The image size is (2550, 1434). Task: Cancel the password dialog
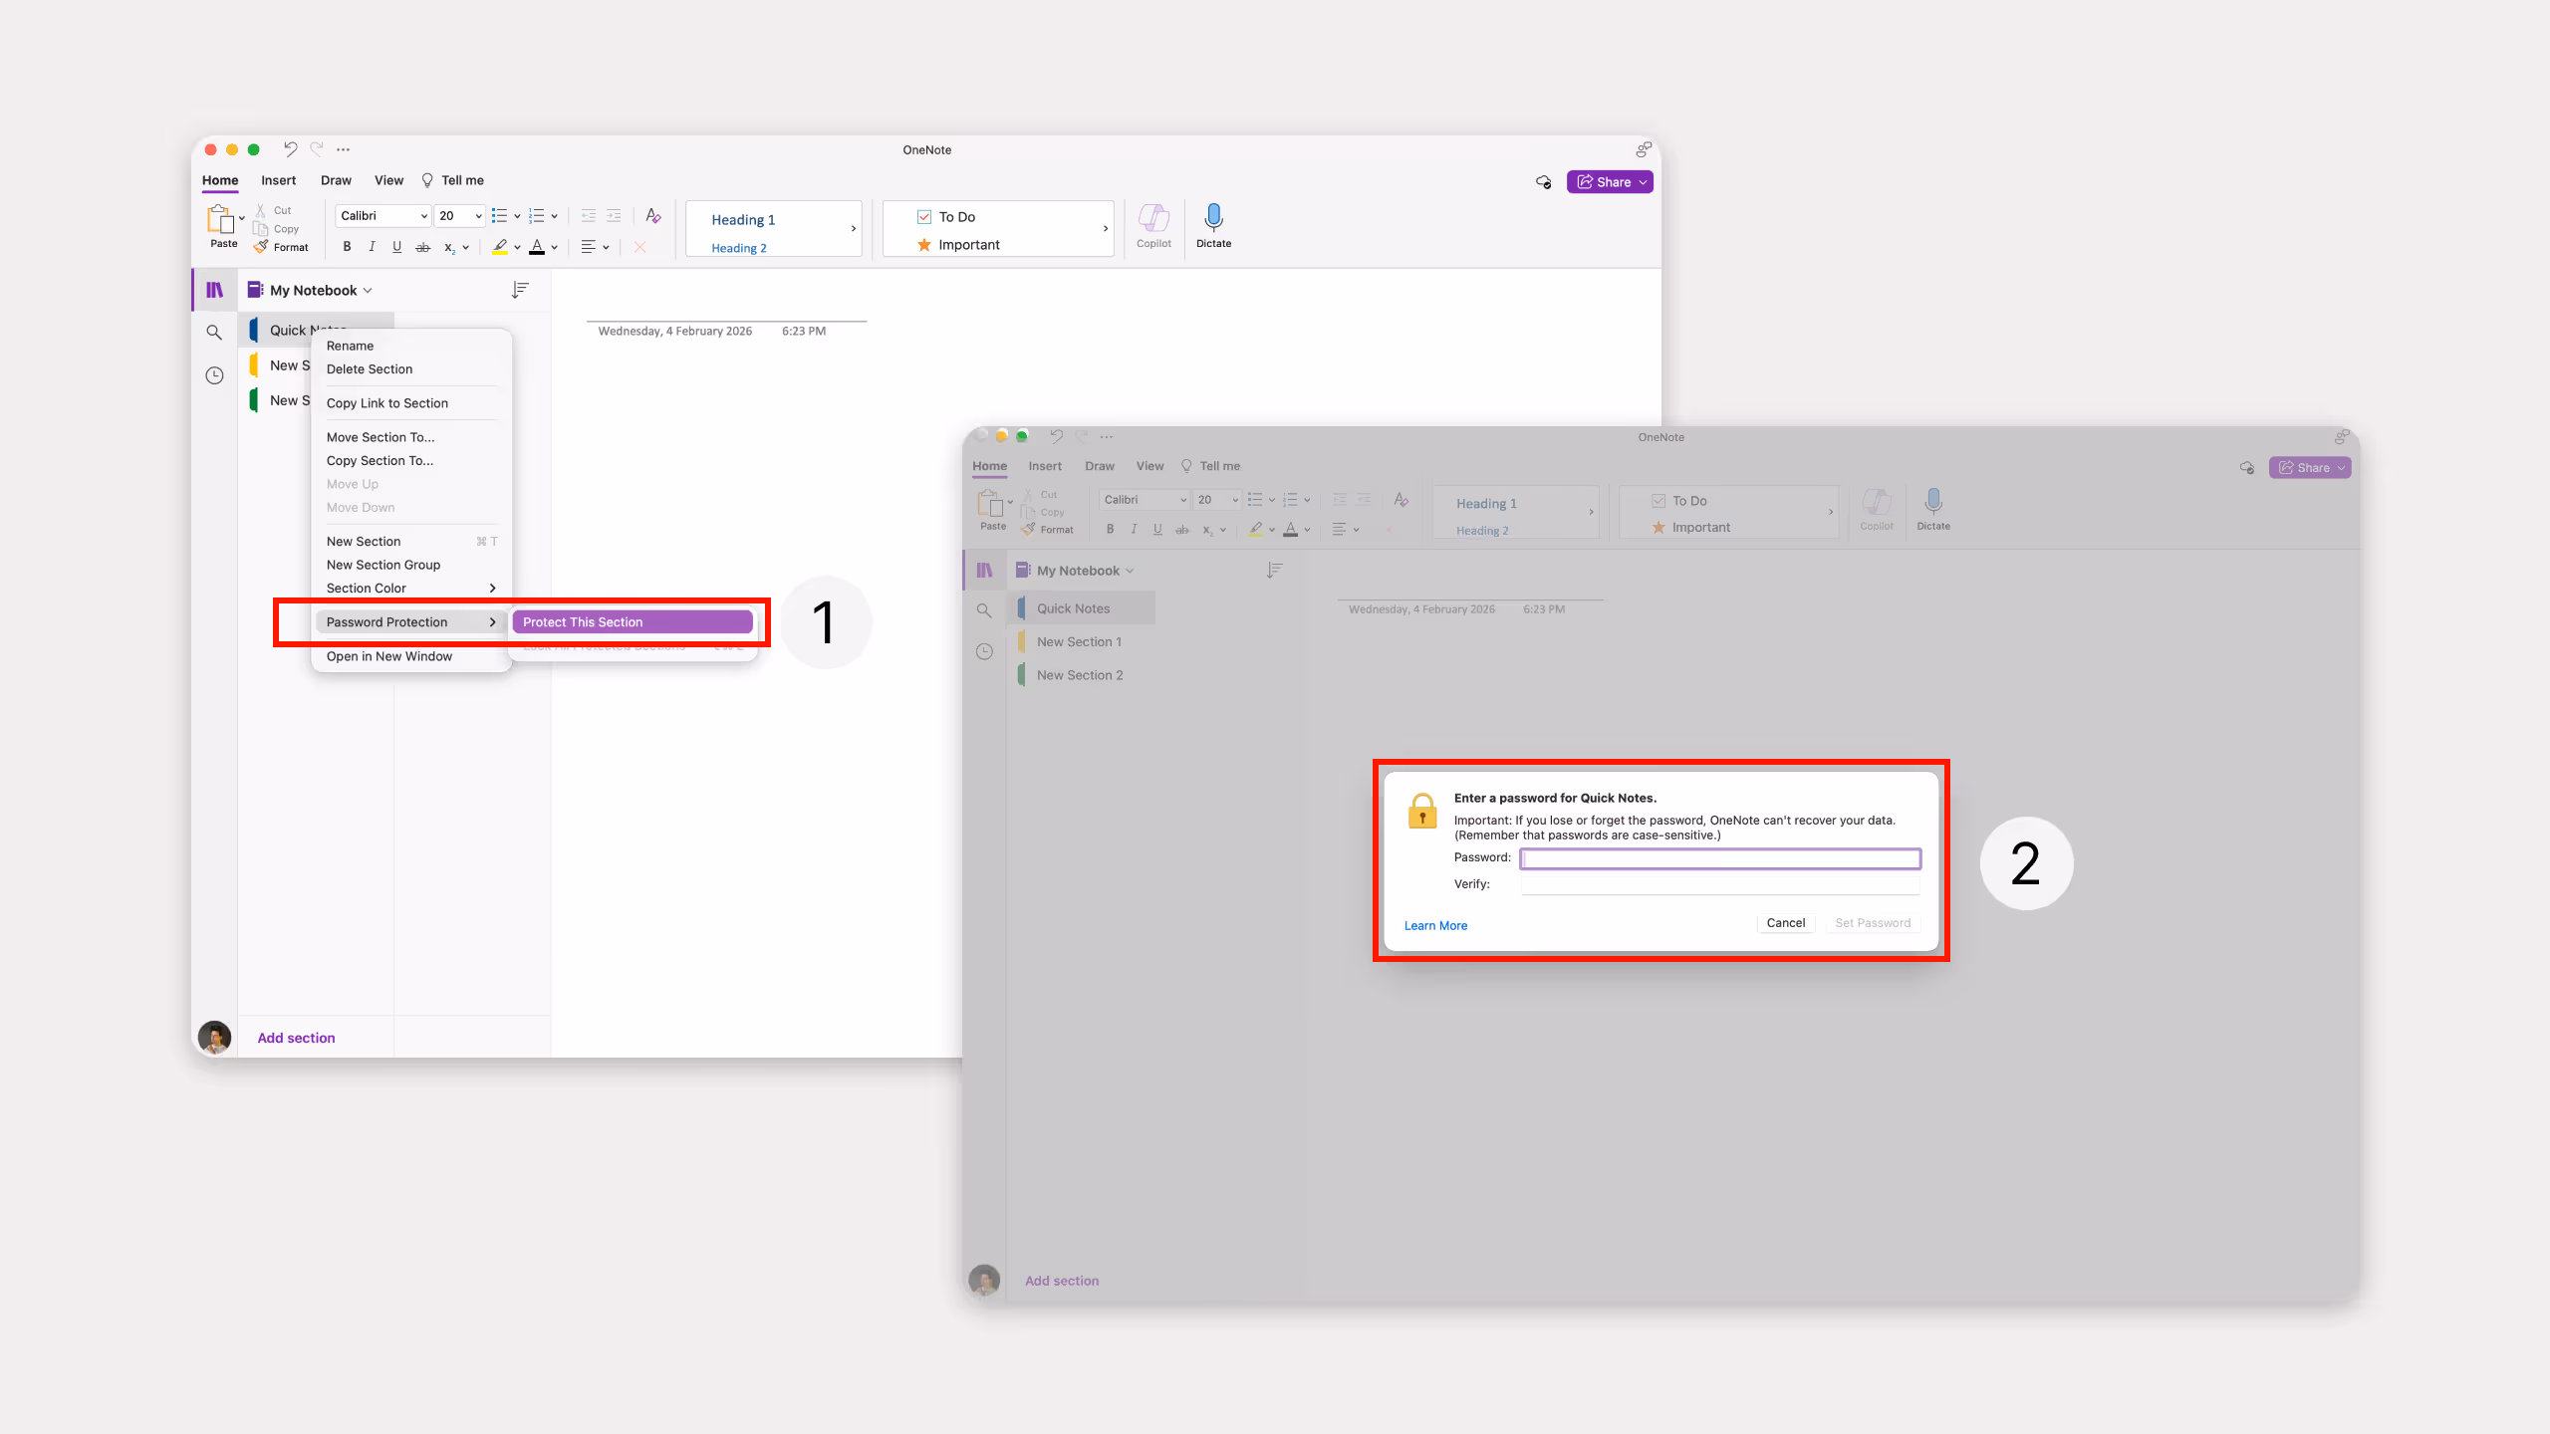tap(1784, 923)
